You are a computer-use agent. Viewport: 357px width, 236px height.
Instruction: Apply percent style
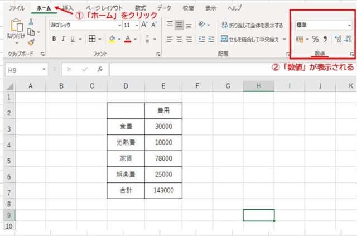coord(315,39)
